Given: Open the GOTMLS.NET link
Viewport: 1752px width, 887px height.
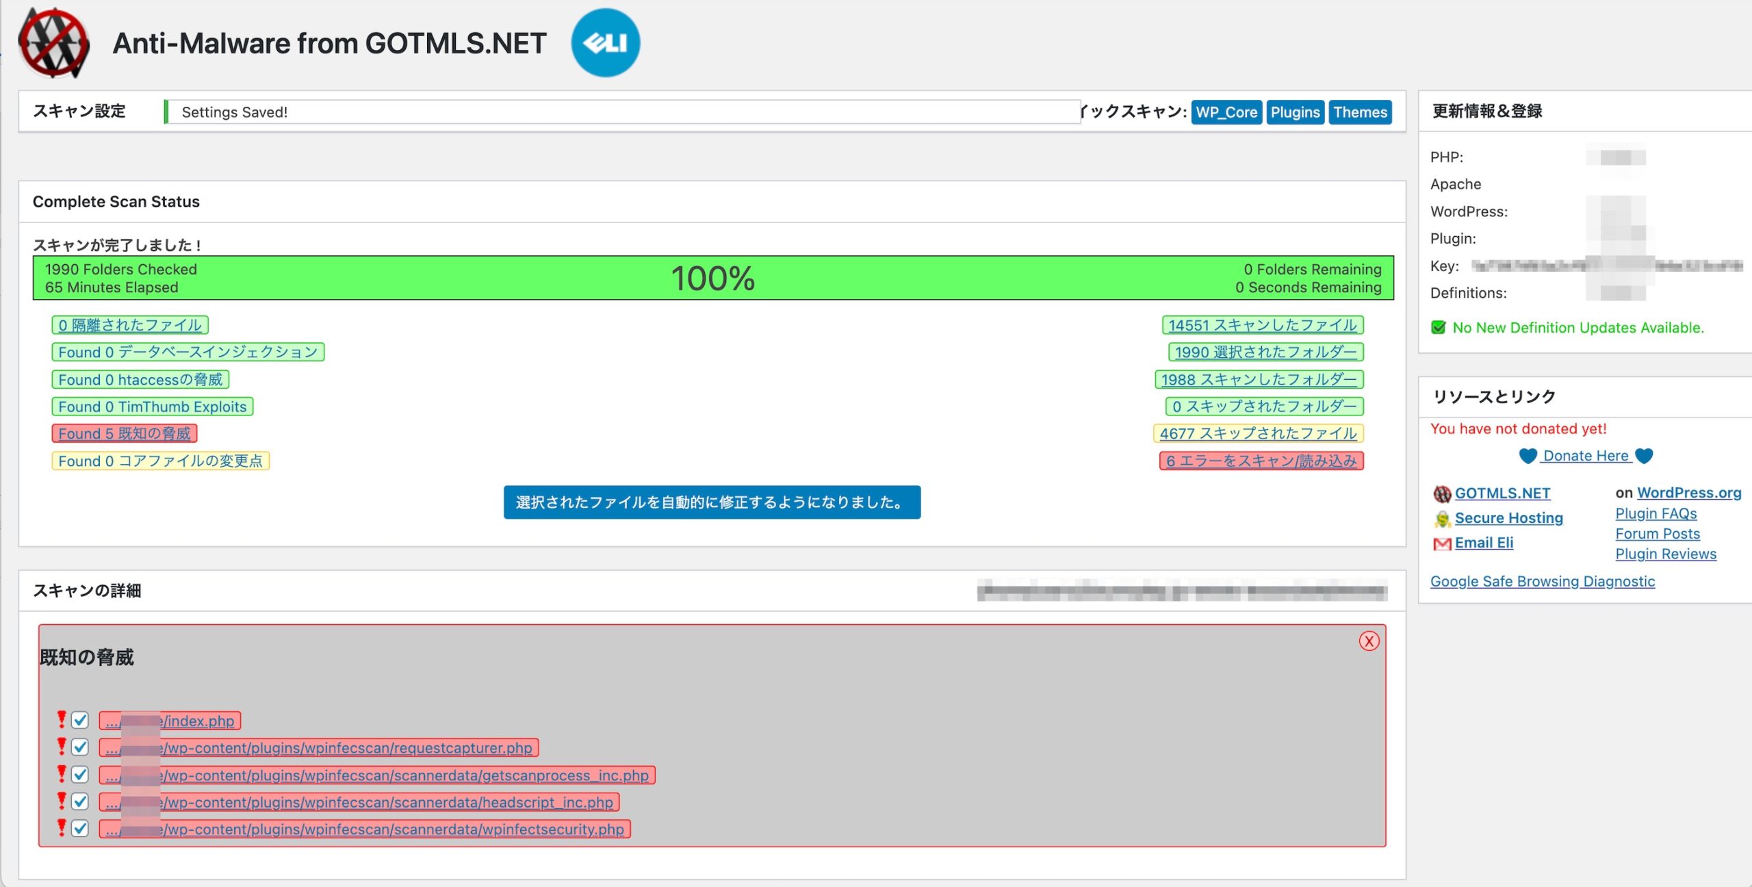Looking at the screenshot, I should [1503, 493].
